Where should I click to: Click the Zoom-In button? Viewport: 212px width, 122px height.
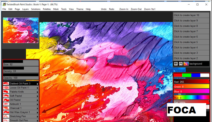[124, 9]
